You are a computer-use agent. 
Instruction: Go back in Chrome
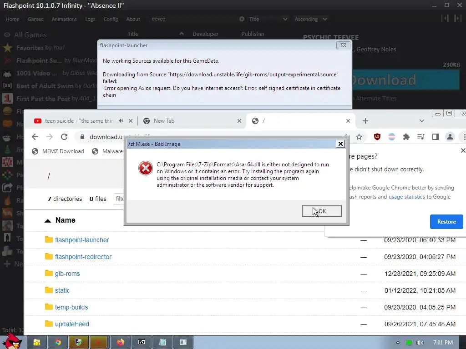[35, 137]
